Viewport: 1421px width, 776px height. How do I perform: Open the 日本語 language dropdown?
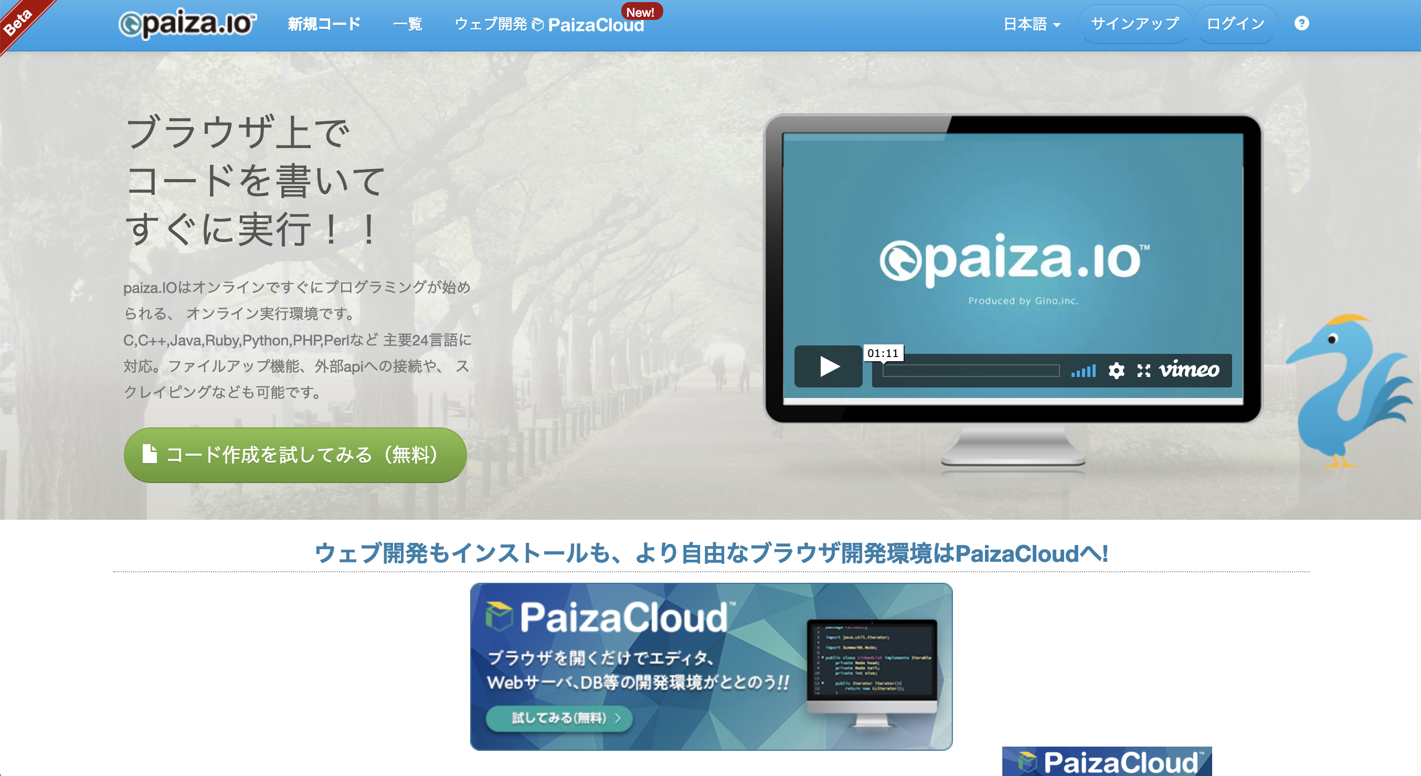pos(1032,24)
